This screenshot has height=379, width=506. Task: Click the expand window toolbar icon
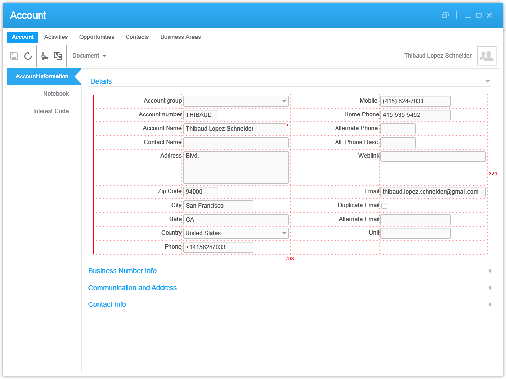tap(58, 56)
